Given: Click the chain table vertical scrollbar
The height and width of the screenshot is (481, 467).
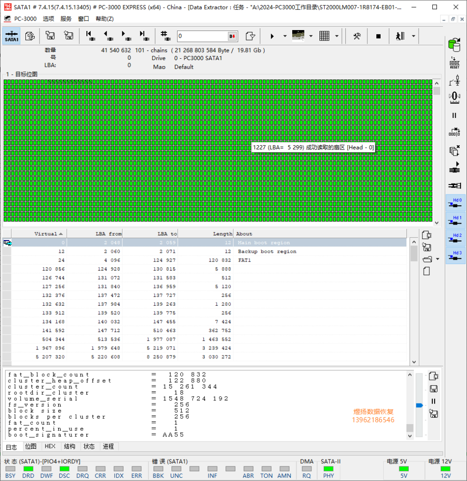Looking at the screenshot, I should coord(414,302).
